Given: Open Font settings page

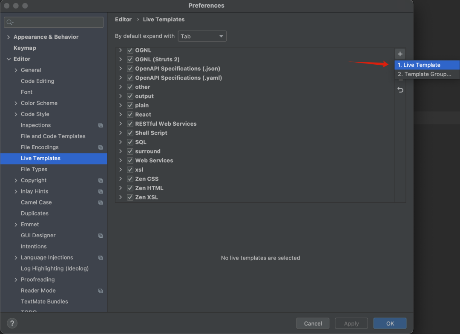Looking at the screenshot, I should click(x=27, y=92).
